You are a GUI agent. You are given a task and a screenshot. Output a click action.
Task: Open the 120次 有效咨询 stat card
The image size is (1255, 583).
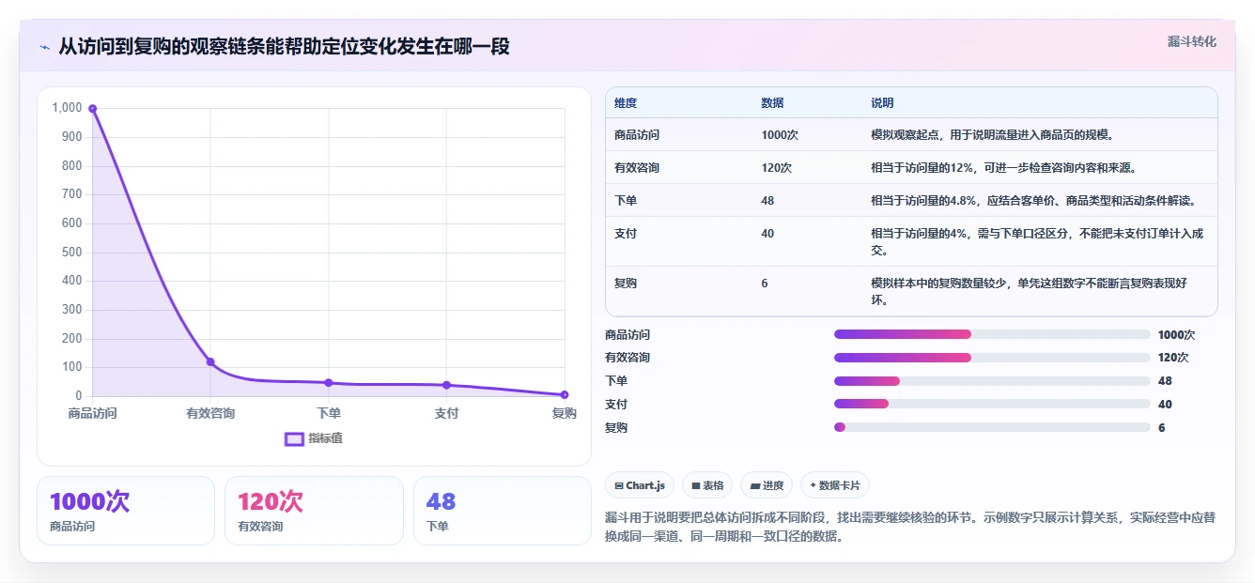click(x=314, y=511)
